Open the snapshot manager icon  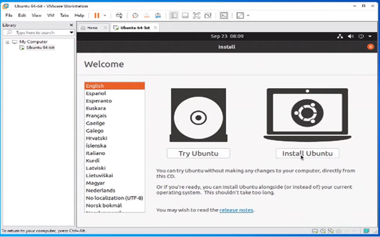click(158, 16)
